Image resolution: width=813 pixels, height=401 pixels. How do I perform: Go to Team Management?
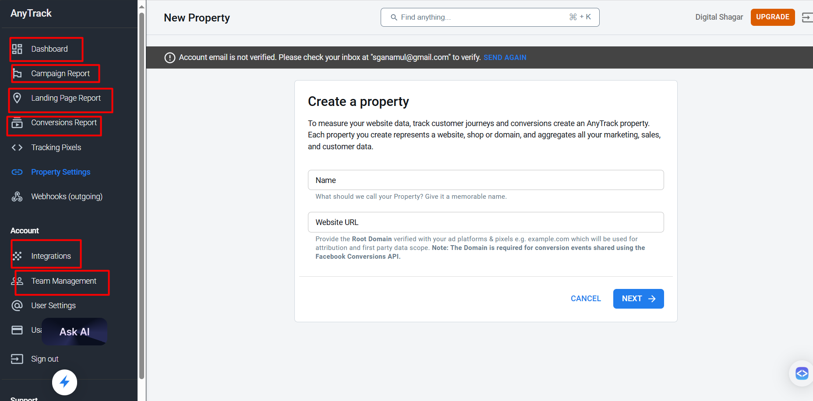64,281
